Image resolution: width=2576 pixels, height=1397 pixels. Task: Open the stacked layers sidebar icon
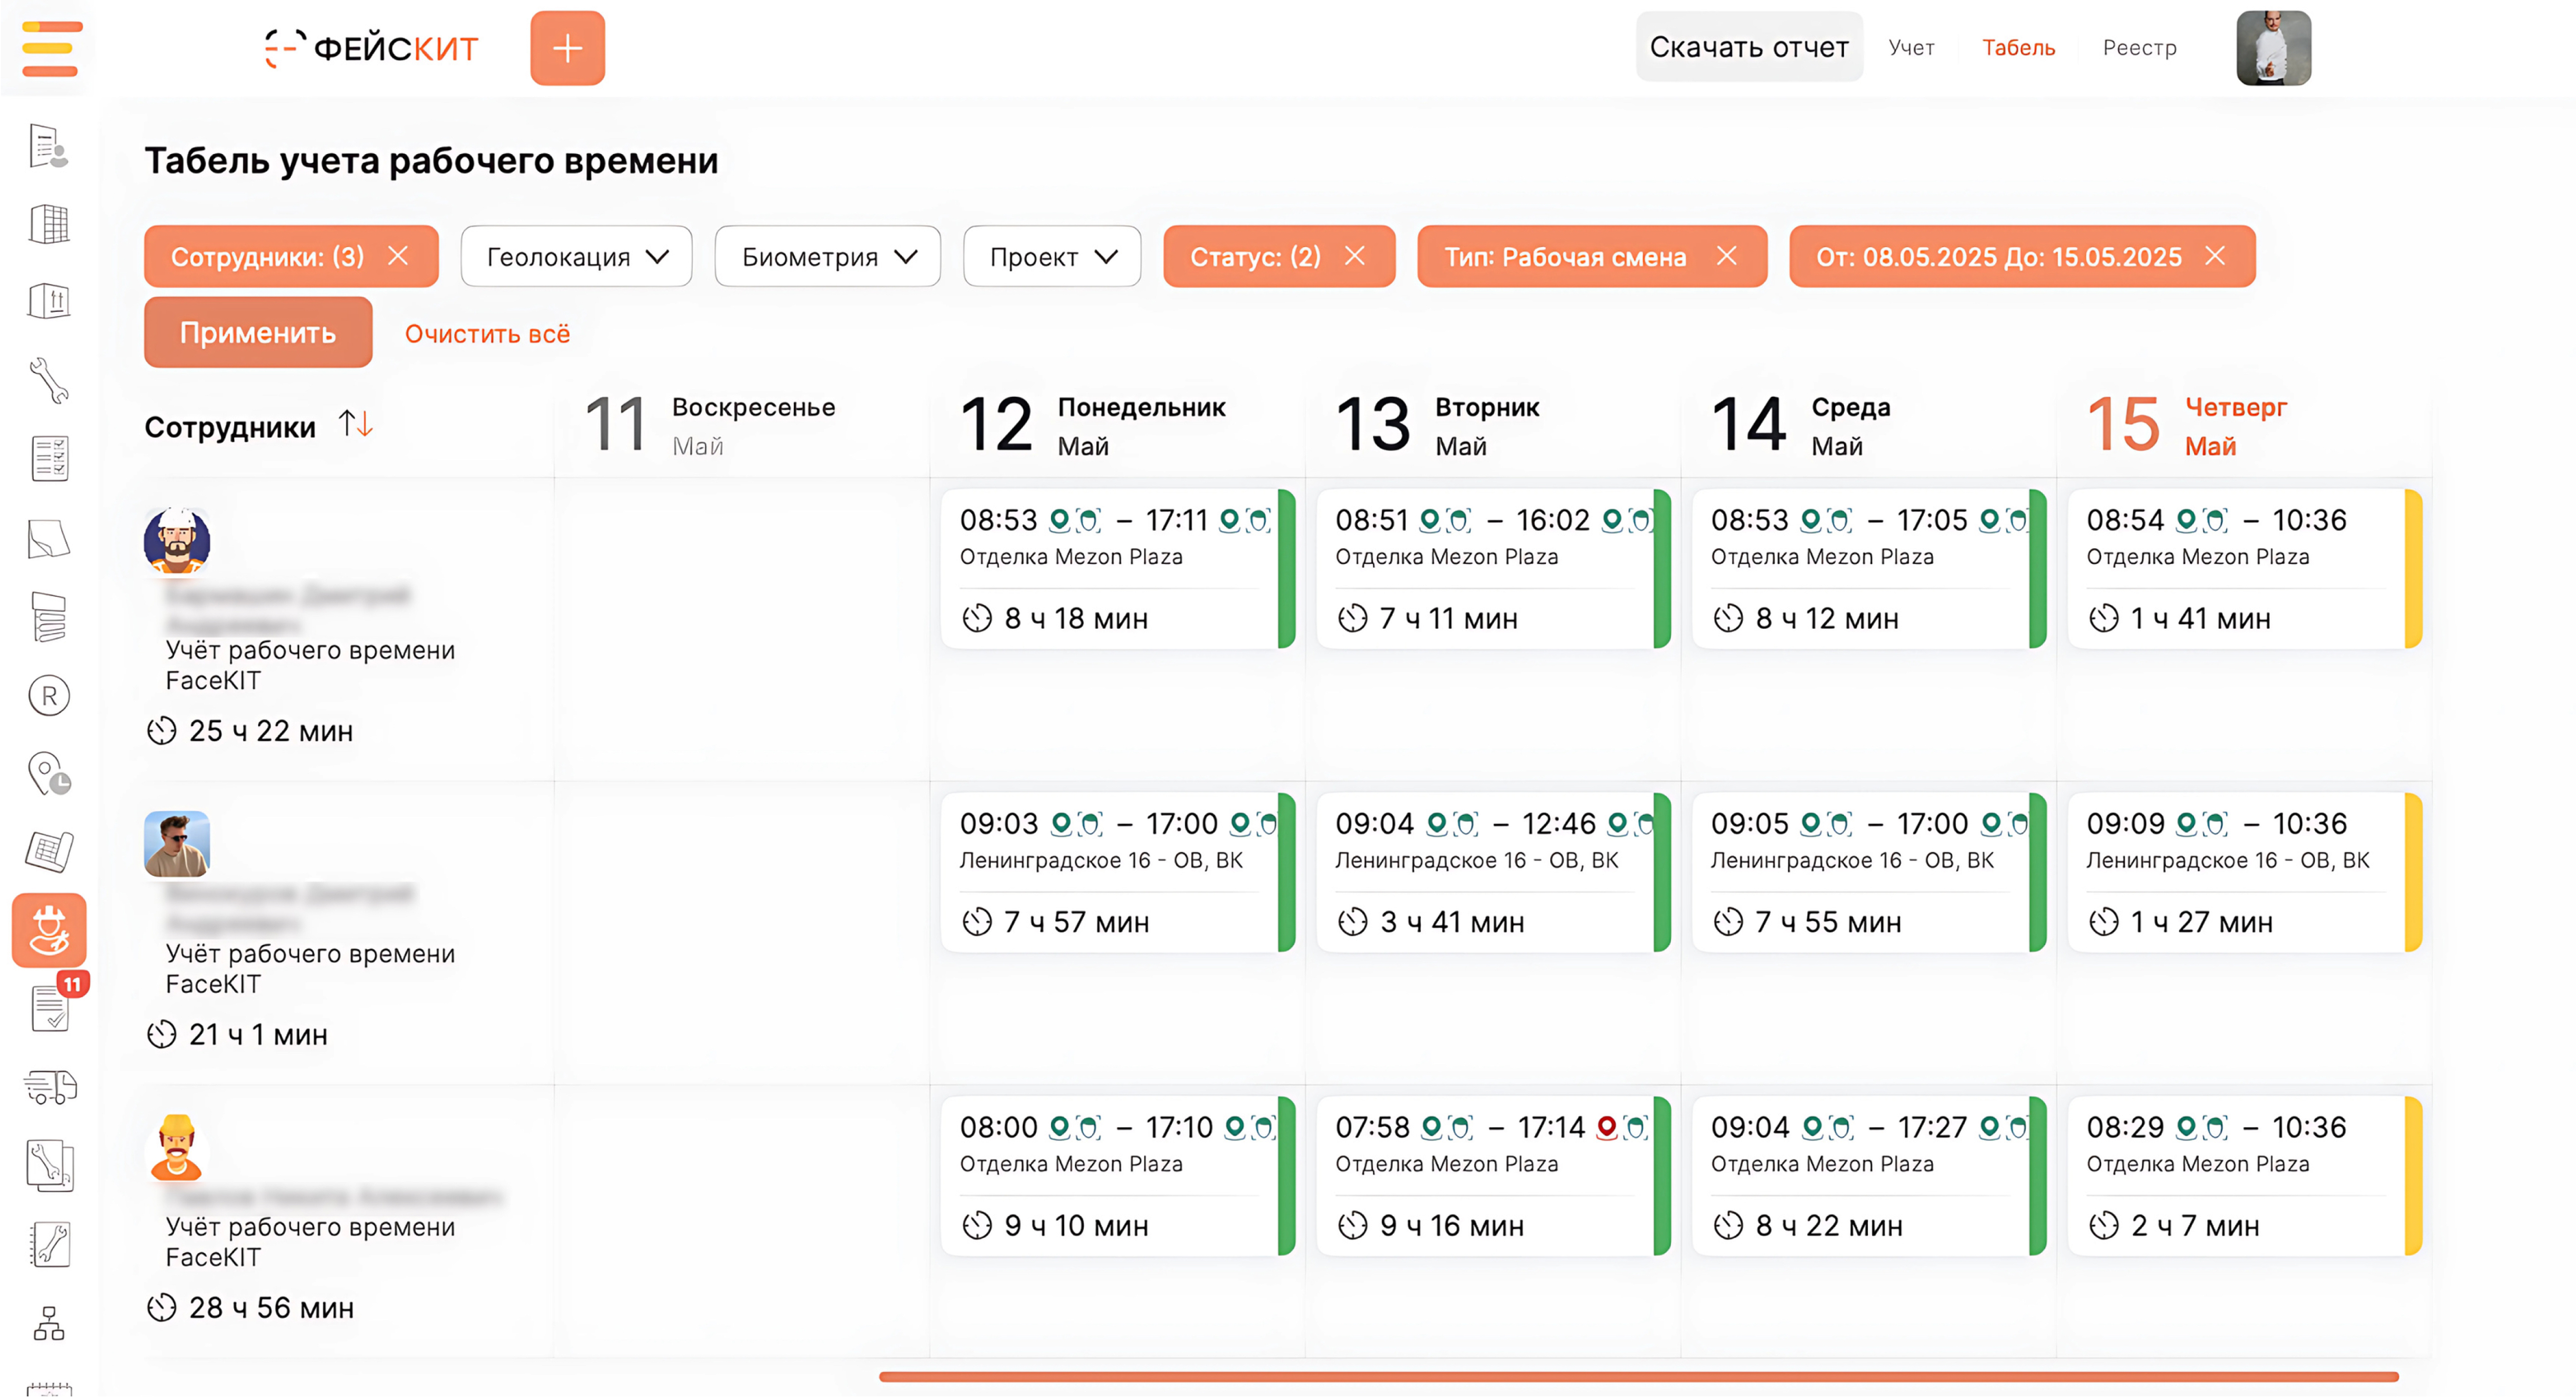(x=49, y=616)
